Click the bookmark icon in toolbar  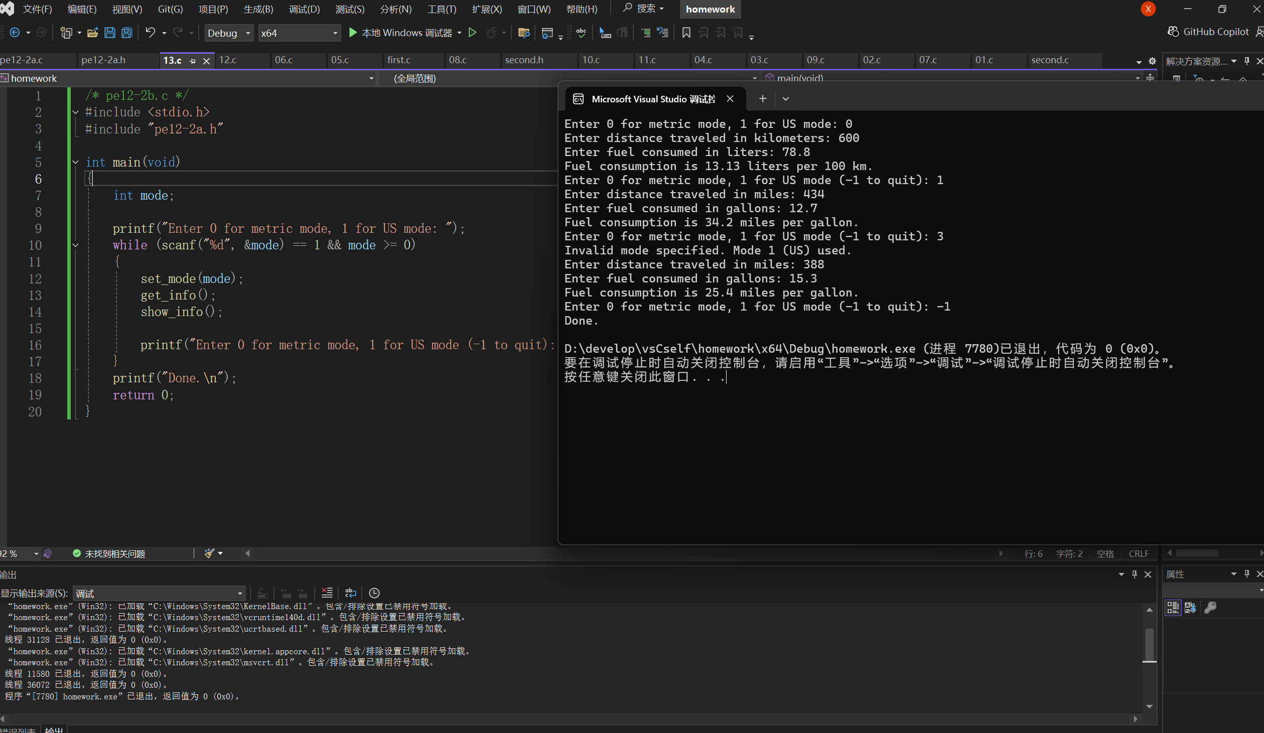(686, 33)
